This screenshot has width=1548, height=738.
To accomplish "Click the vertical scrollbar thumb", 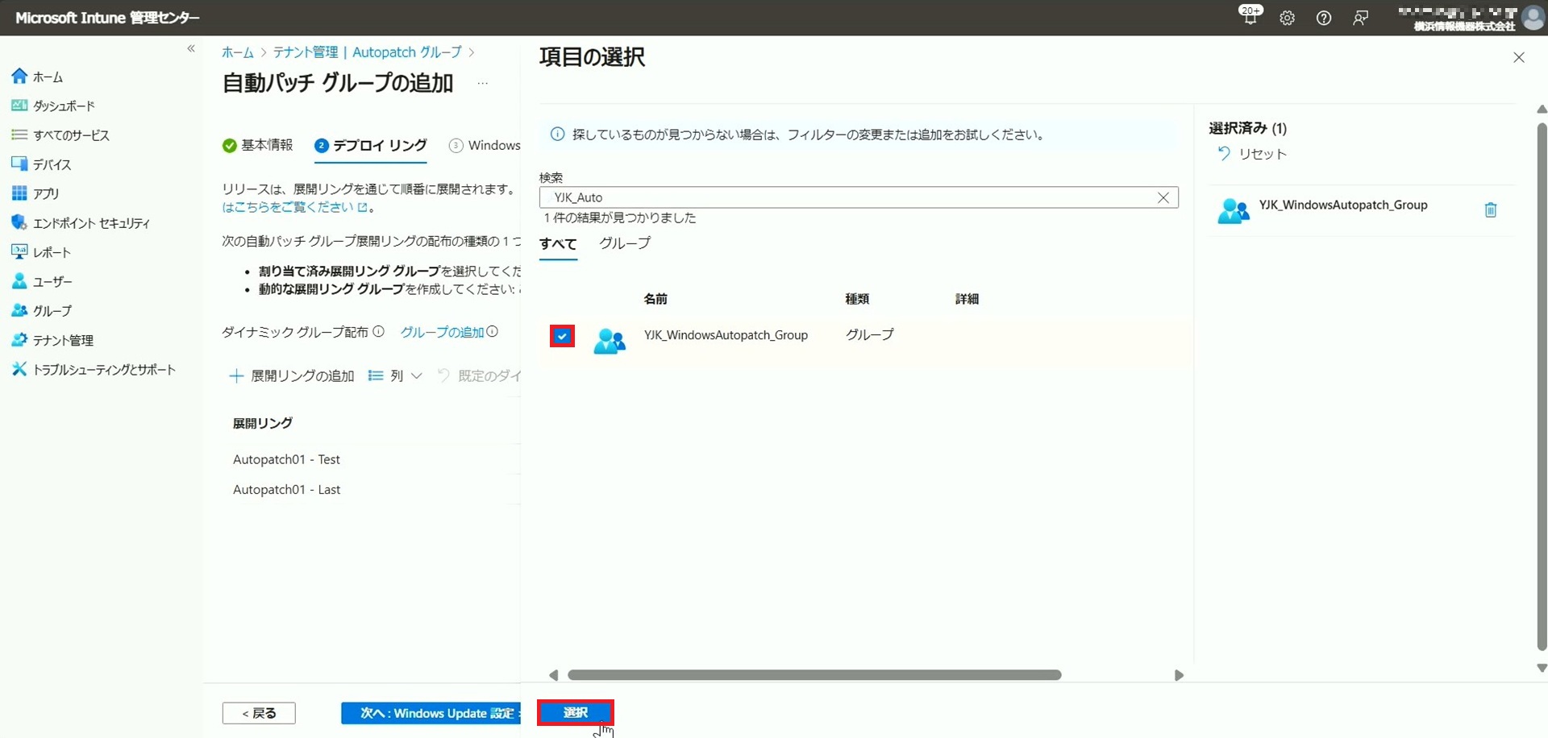I will pos(1542,387).
